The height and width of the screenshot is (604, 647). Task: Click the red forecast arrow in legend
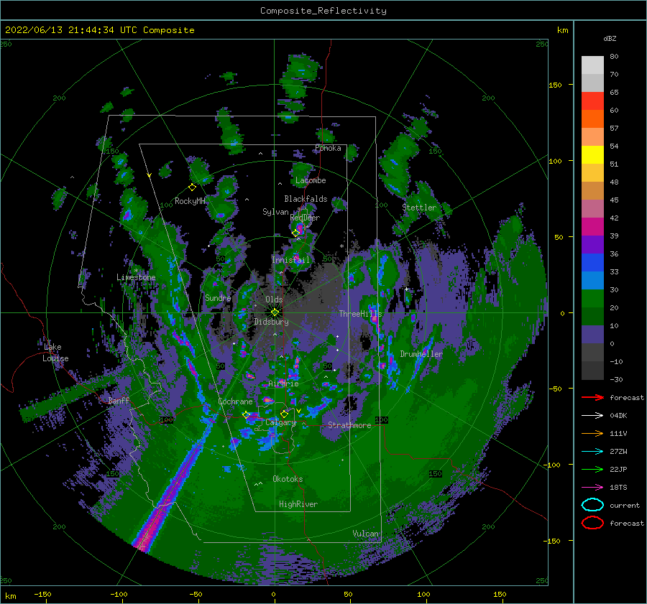pyautogui.click(x=592, y=397)
